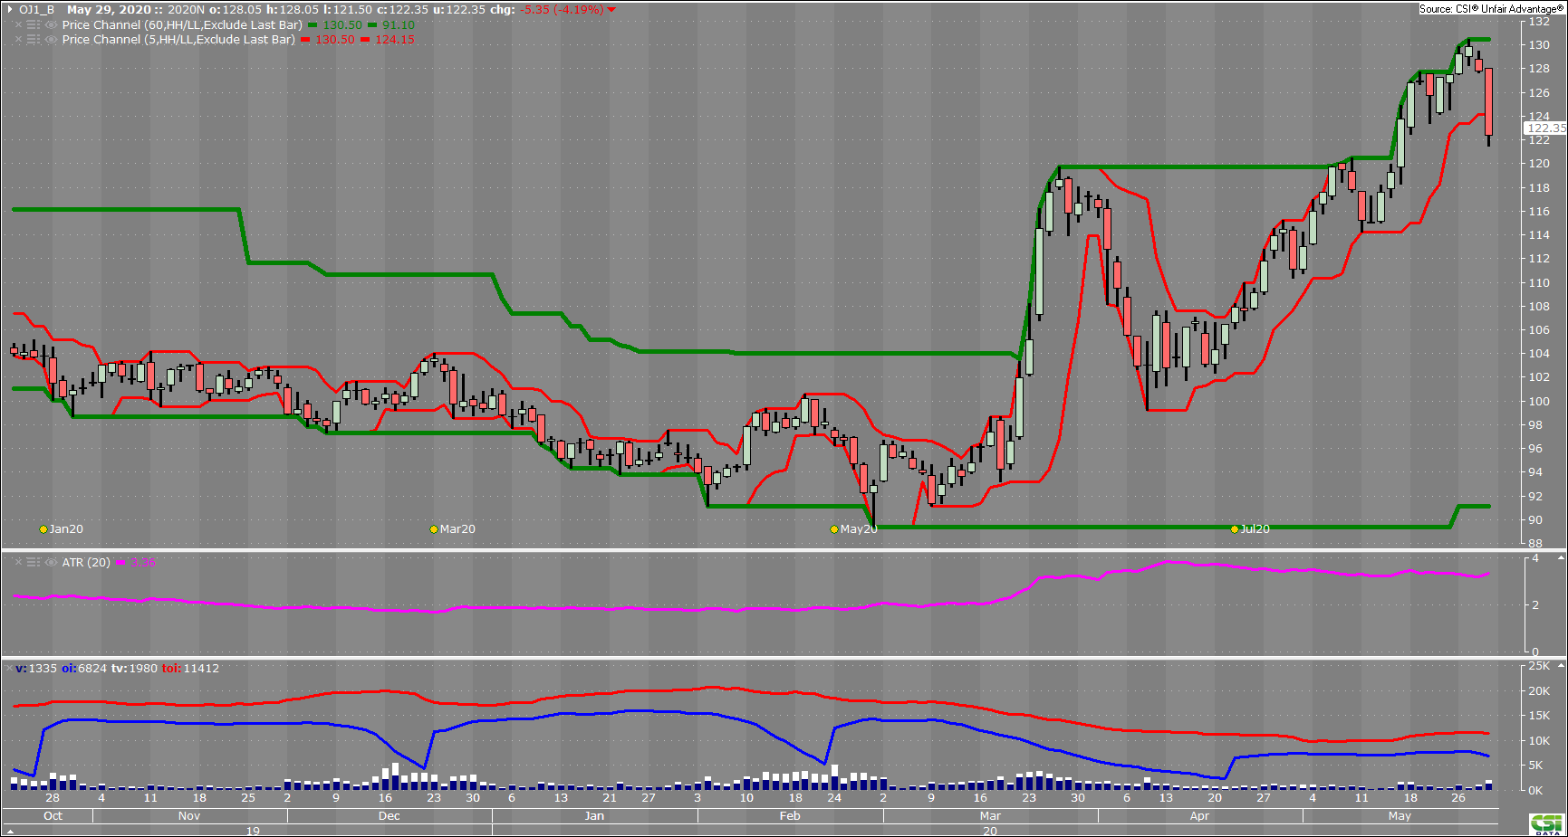Open settings for Price Channel 60 indicator
Image resolution: width=1568 pixels, height=837 pixels.
pos(34,25)
